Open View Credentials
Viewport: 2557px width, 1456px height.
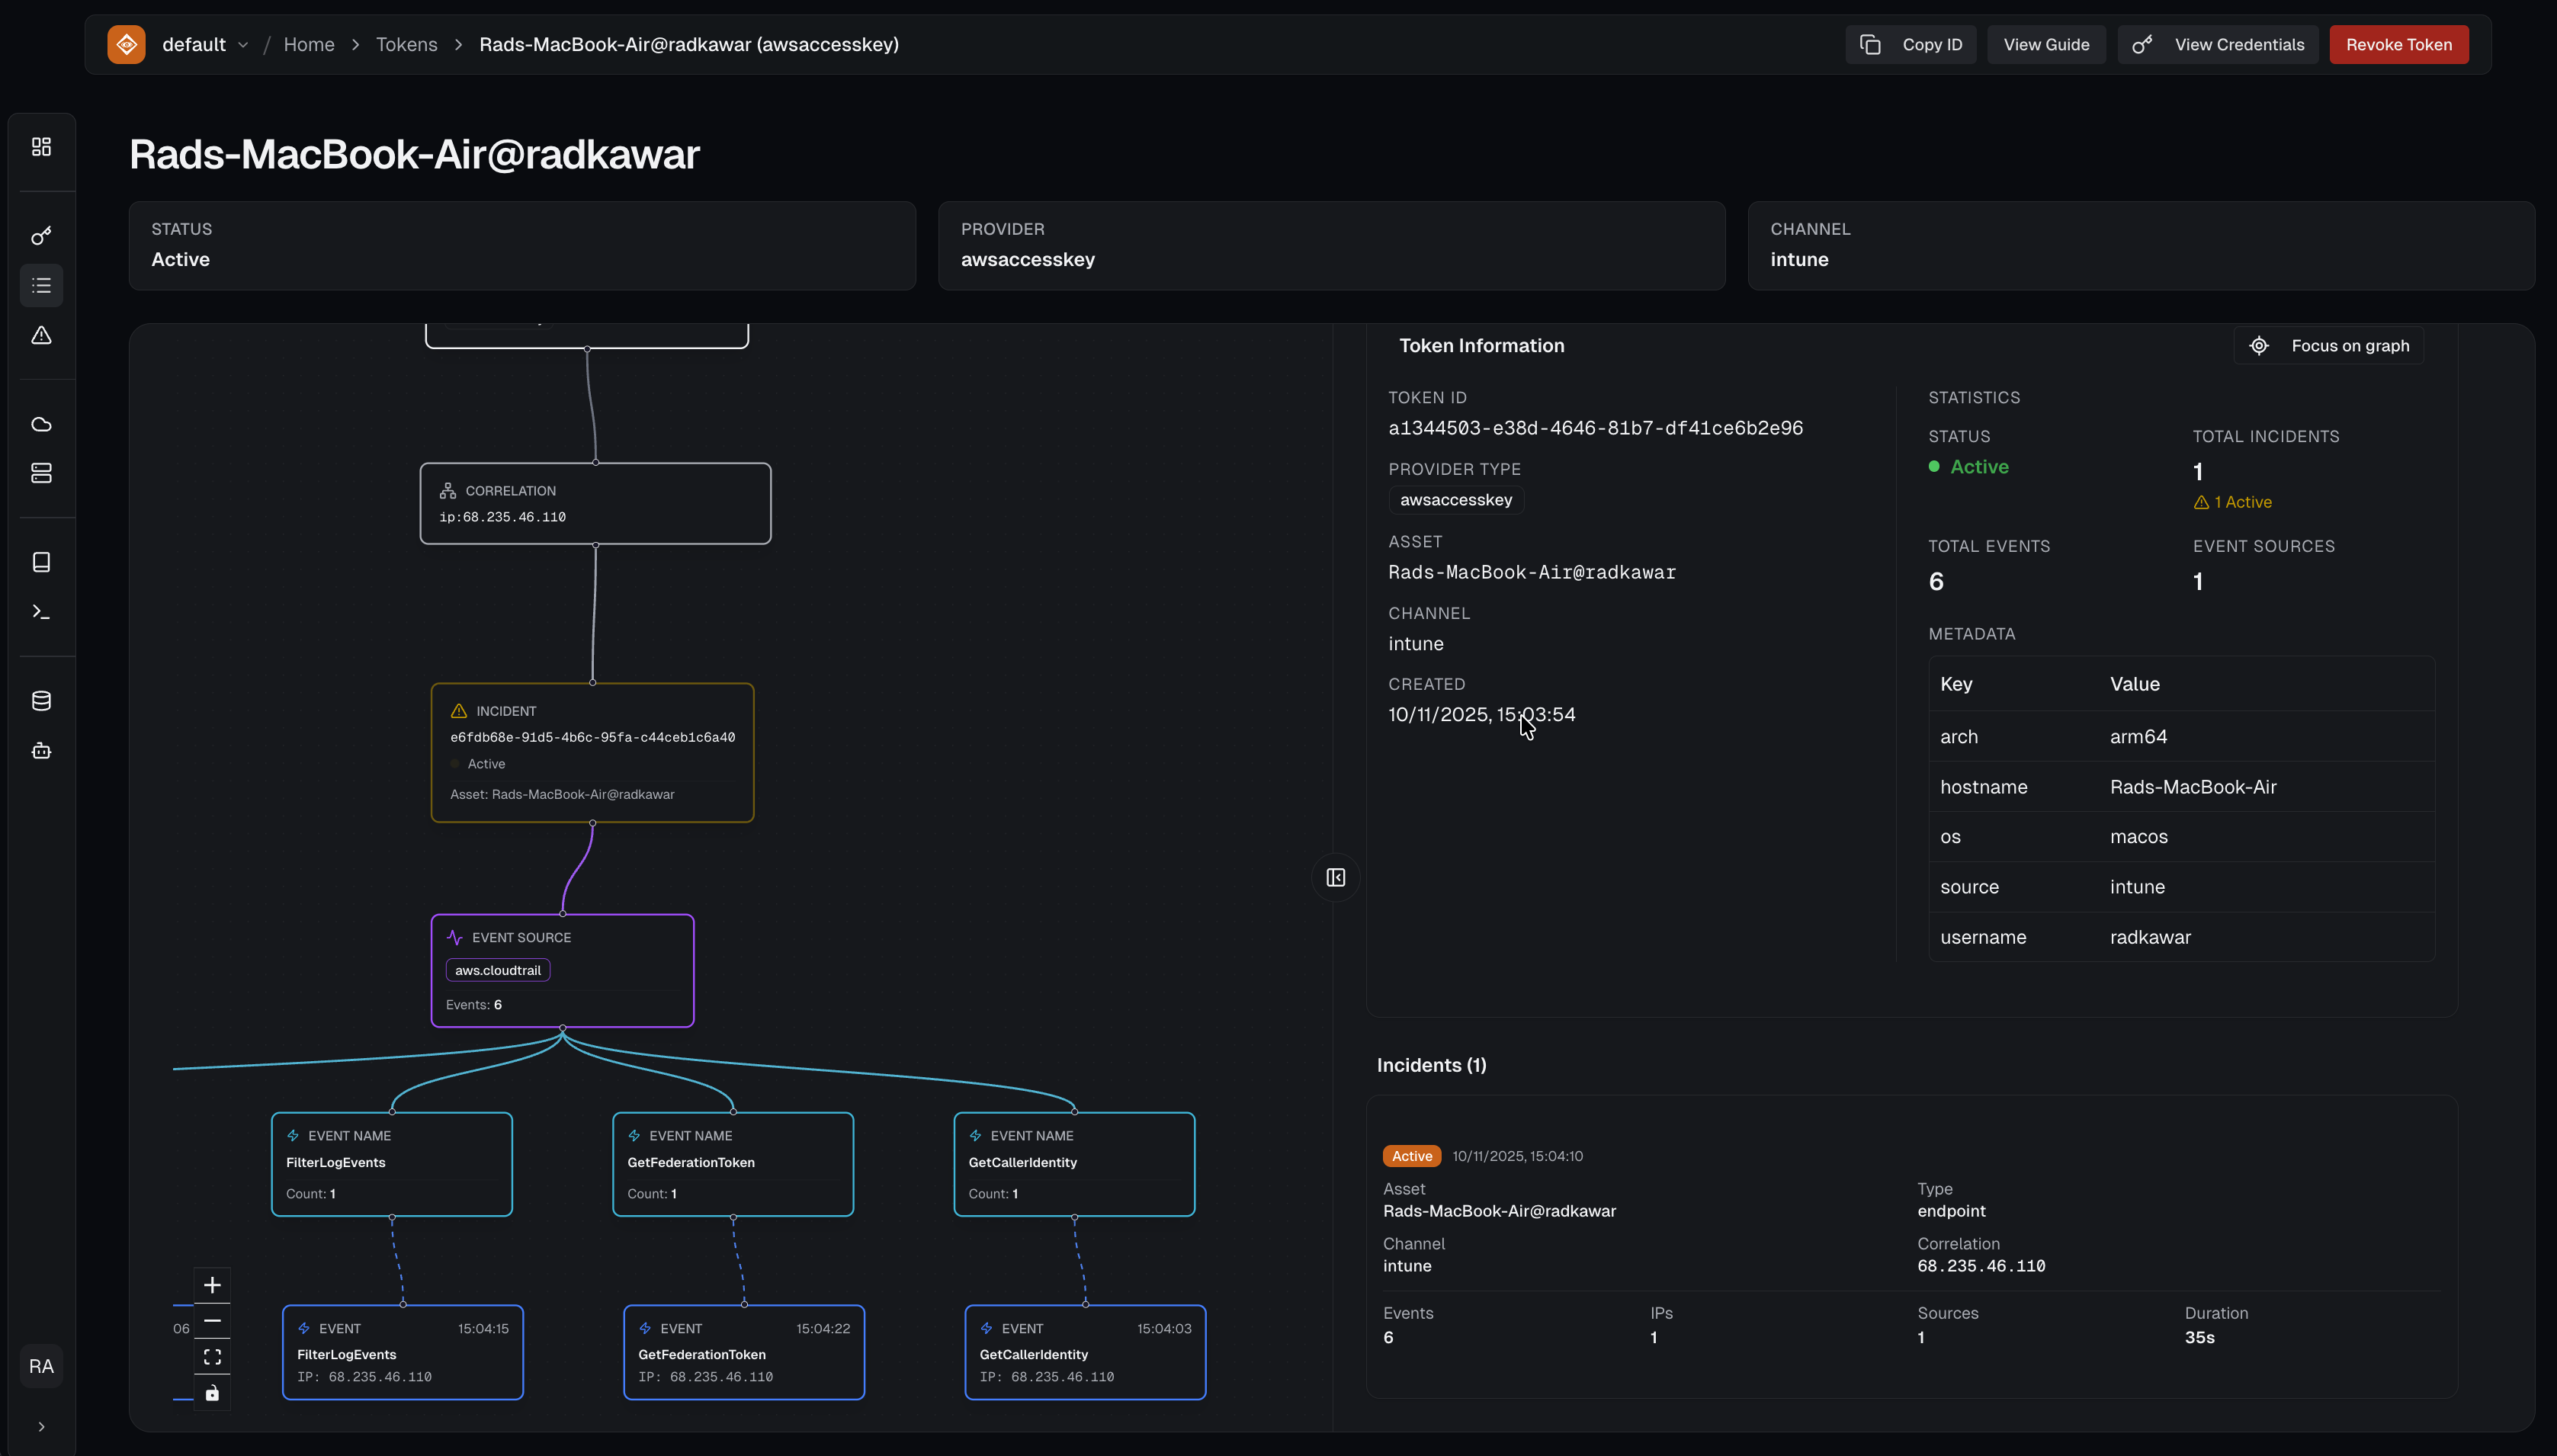pyautogui.click(x=2218, y=44)
